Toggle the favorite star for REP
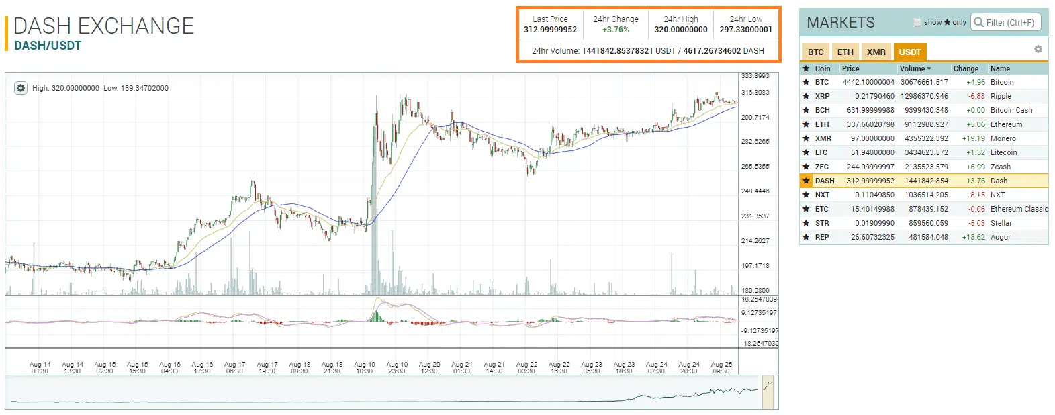Viewport: 1055px width, 415px height. pyautogui.click(x=806, y=237)
